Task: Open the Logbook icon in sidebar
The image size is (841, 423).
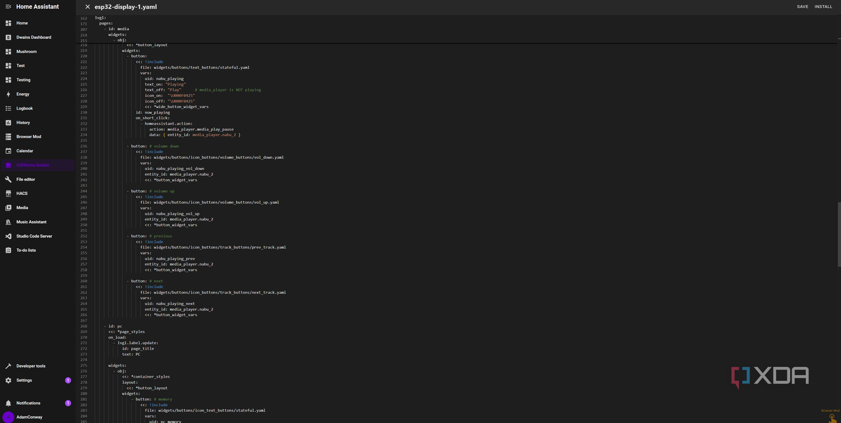Action: pos(8,109)
